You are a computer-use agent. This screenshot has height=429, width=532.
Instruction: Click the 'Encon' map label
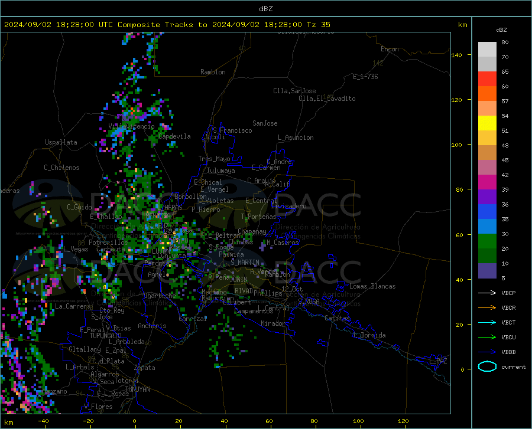point(390,49)
